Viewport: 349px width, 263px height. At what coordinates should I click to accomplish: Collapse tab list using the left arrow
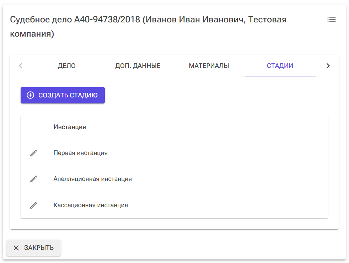pyautogui.click(x=20, y=66)
